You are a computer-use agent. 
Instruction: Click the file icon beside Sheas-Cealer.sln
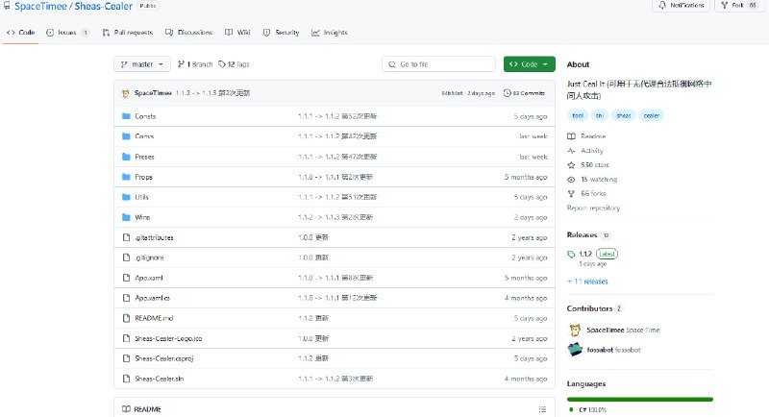point(126,379)
